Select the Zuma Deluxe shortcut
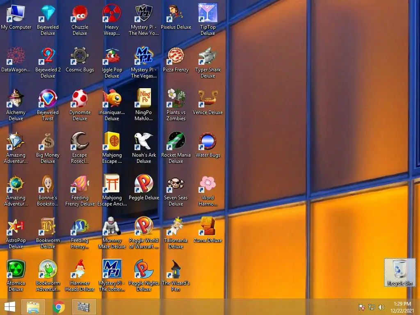Image resolution: width=420 pixels, height=315 pixels. pyautogui.click(x=208, y=230)
